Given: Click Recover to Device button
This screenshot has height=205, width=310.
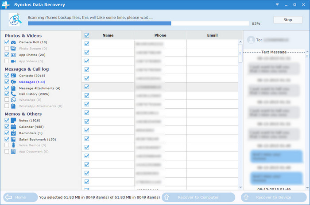Looking at the screenshot, I should coord(274,197).
